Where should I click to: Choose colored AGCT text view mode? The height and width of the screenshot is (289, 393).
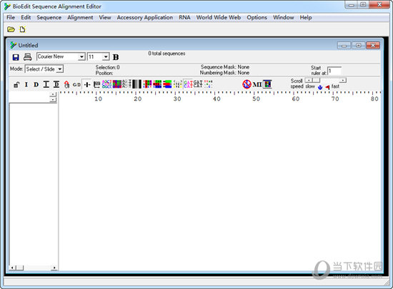click(106, 84)
